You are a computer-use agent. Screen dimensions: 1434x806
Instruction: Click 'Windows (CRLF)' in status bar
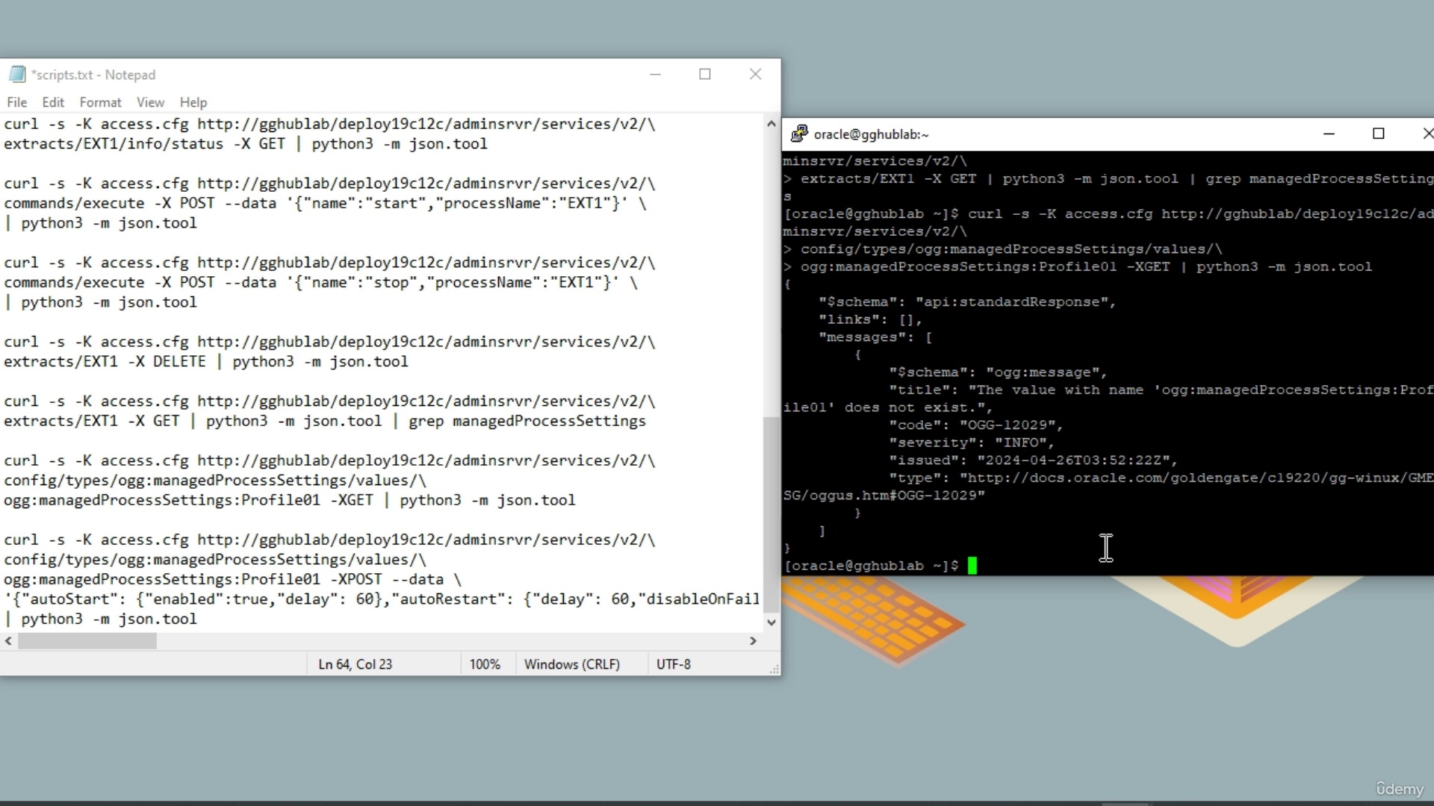tap(572, 664)
